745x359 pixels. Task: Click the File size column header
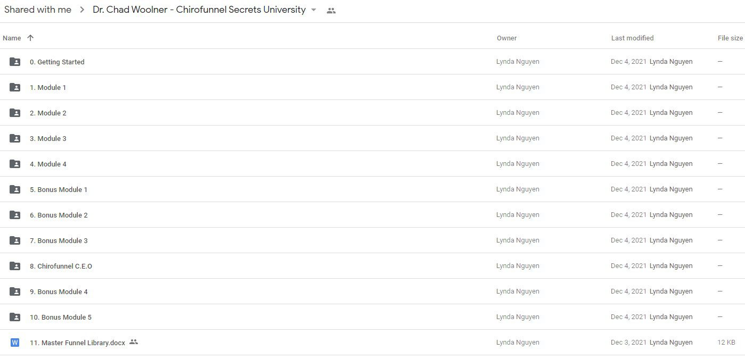[x=730, y=38]
